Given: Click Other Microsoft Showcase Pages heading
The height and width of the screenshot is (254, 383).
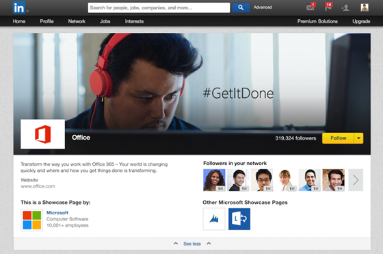Looking at the screenshot, I should [x=245, y=203].
